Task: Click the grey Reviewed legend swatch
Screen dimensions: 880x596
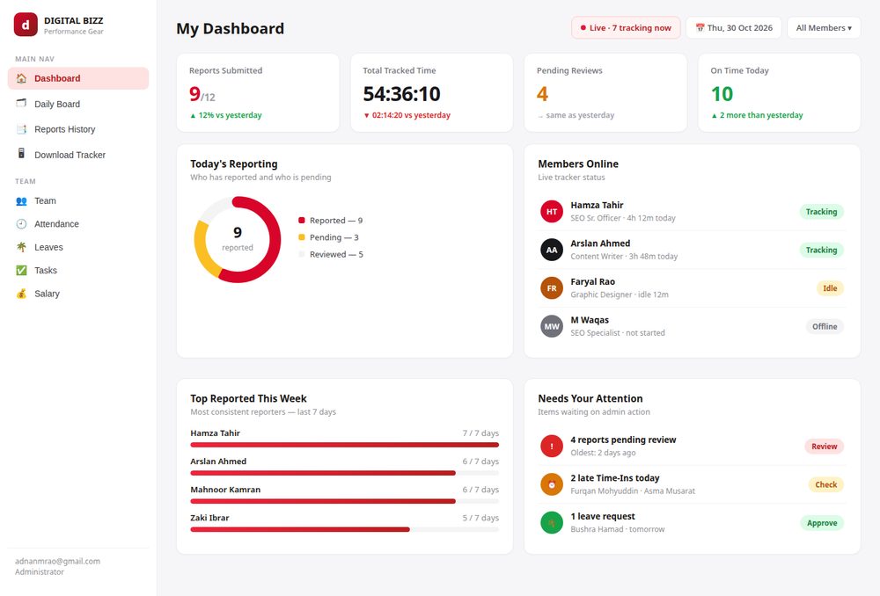Action: 301,254
